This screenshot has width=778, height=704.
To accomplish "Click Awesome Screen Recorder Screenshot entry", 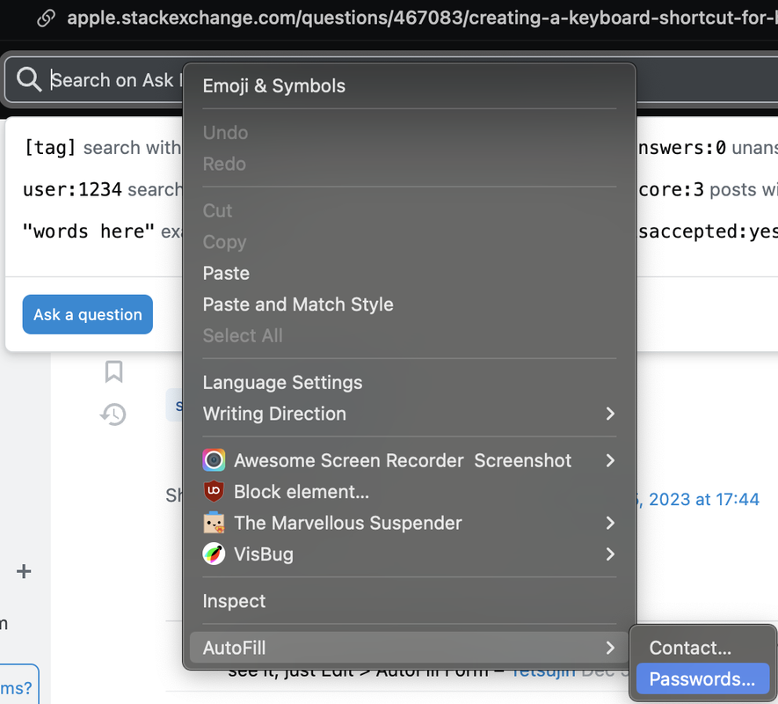I will tap(410, 460).
